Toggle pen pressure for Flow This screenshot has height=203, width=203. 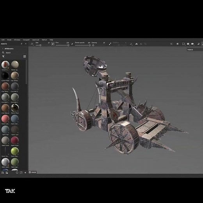pyautogui.click(x=72, y=44)
